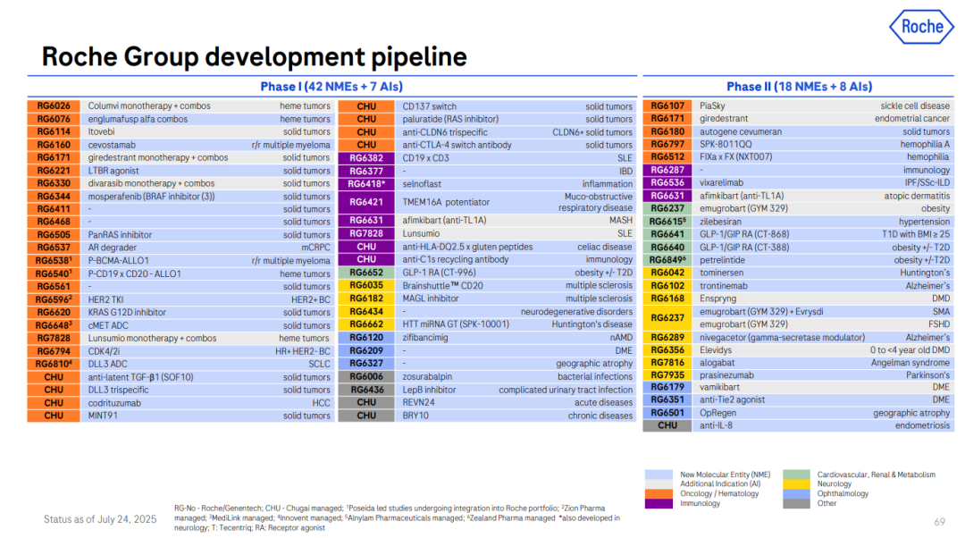This screenshot has height=538, width=965.
Task: Select autogene cevumeran entry
Action: click(741, 131)
